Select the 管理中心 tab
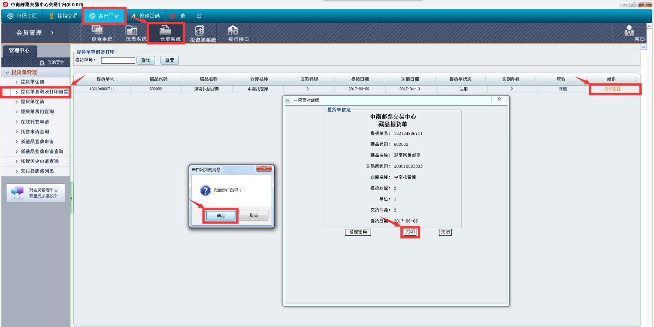This screenshot has width=654, height=327. click(19, 50)
